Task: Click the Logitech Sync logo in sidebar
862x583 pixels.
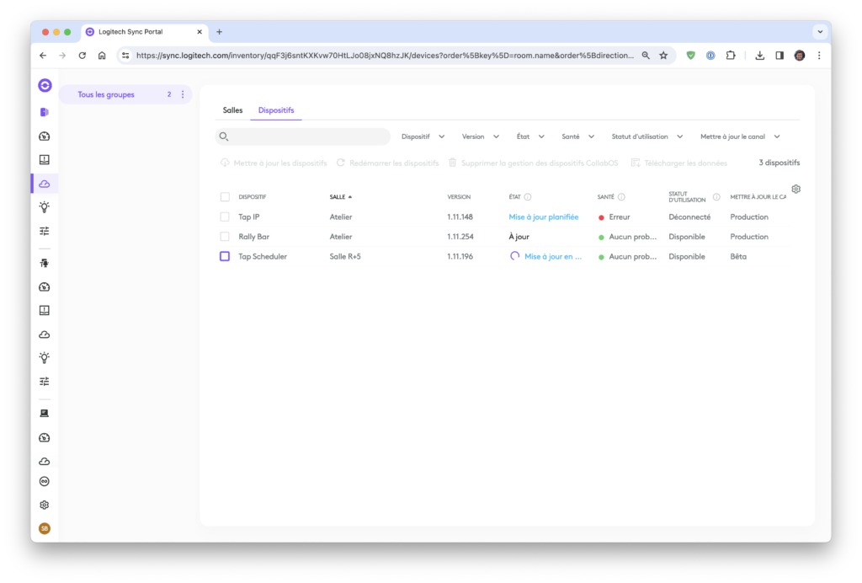Action: click(45, 85)
